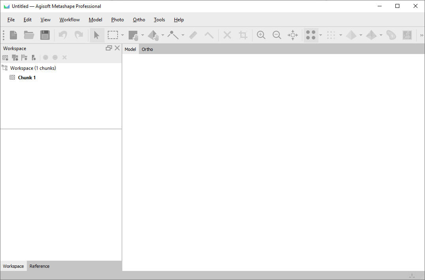Toggle the Model Shaded pyramid view icon

point(351,35)
